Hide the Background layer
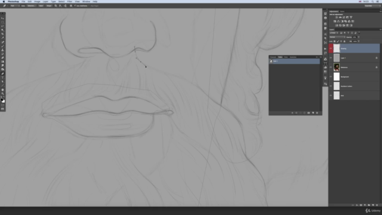The width and height of the screenshot is (382, 215). [331, 76]
